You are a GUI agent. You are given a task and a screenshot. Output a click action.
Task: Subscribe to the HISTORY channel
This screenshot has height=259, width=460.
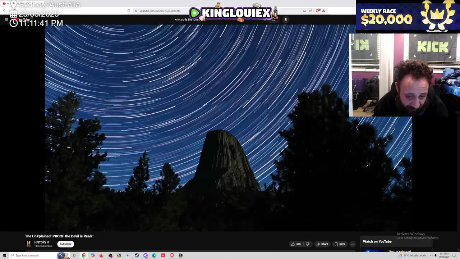click(x=66, y=244)
